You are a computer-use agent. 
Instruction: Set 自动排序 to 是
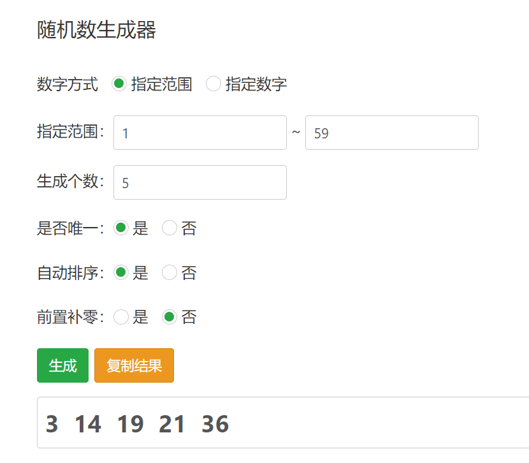pos(121,272)
